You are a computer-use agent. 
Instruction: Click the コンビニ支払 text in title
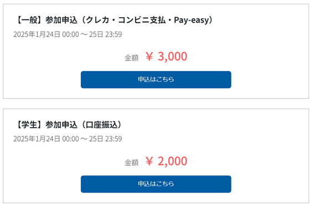click(142, 20)
